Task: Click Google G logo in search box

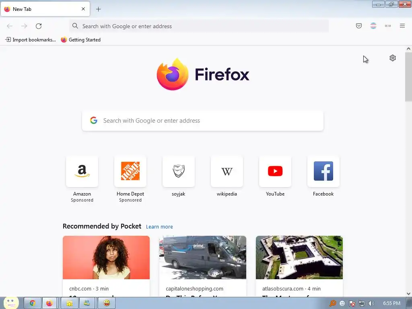Action: (x=94, y=120)
